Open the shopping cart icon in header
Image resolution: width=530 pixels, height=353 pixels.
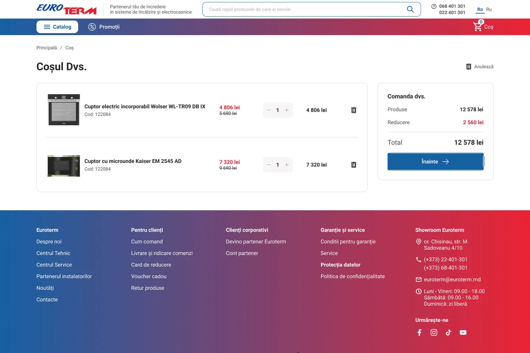[478, 26]
